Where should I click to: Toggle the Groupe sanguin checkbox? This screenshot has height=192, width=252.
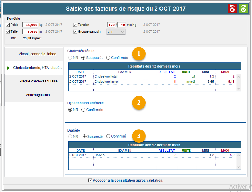75,32
